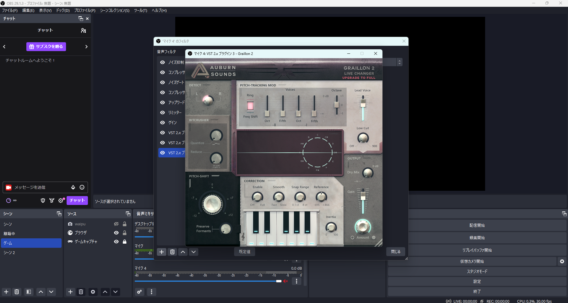
Task: Open the ファイル(F) menu
Action: pyautogui.click(x=10, y=10)
